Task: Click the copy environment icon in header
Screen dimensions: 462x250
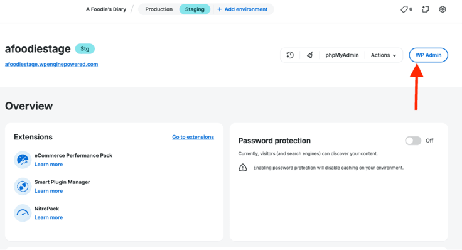Action: (x=425, y=9)
